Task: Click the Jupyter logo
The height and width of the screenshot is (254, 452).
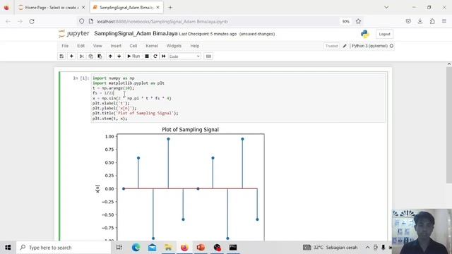Action: (74, 34)
